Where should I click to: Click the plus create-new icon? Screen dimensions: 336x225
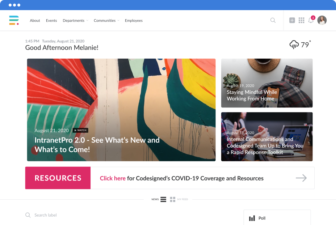coord(292,20)
